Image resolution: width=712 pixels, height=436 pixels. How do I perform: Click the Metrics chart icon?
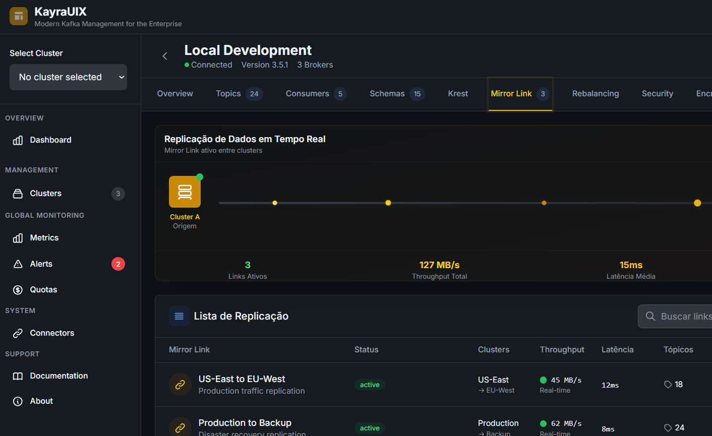pos(18,238)
